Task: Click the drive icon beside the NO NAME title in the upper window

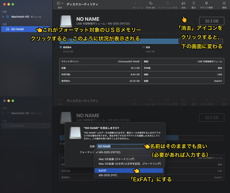Action: click(66, 21)
